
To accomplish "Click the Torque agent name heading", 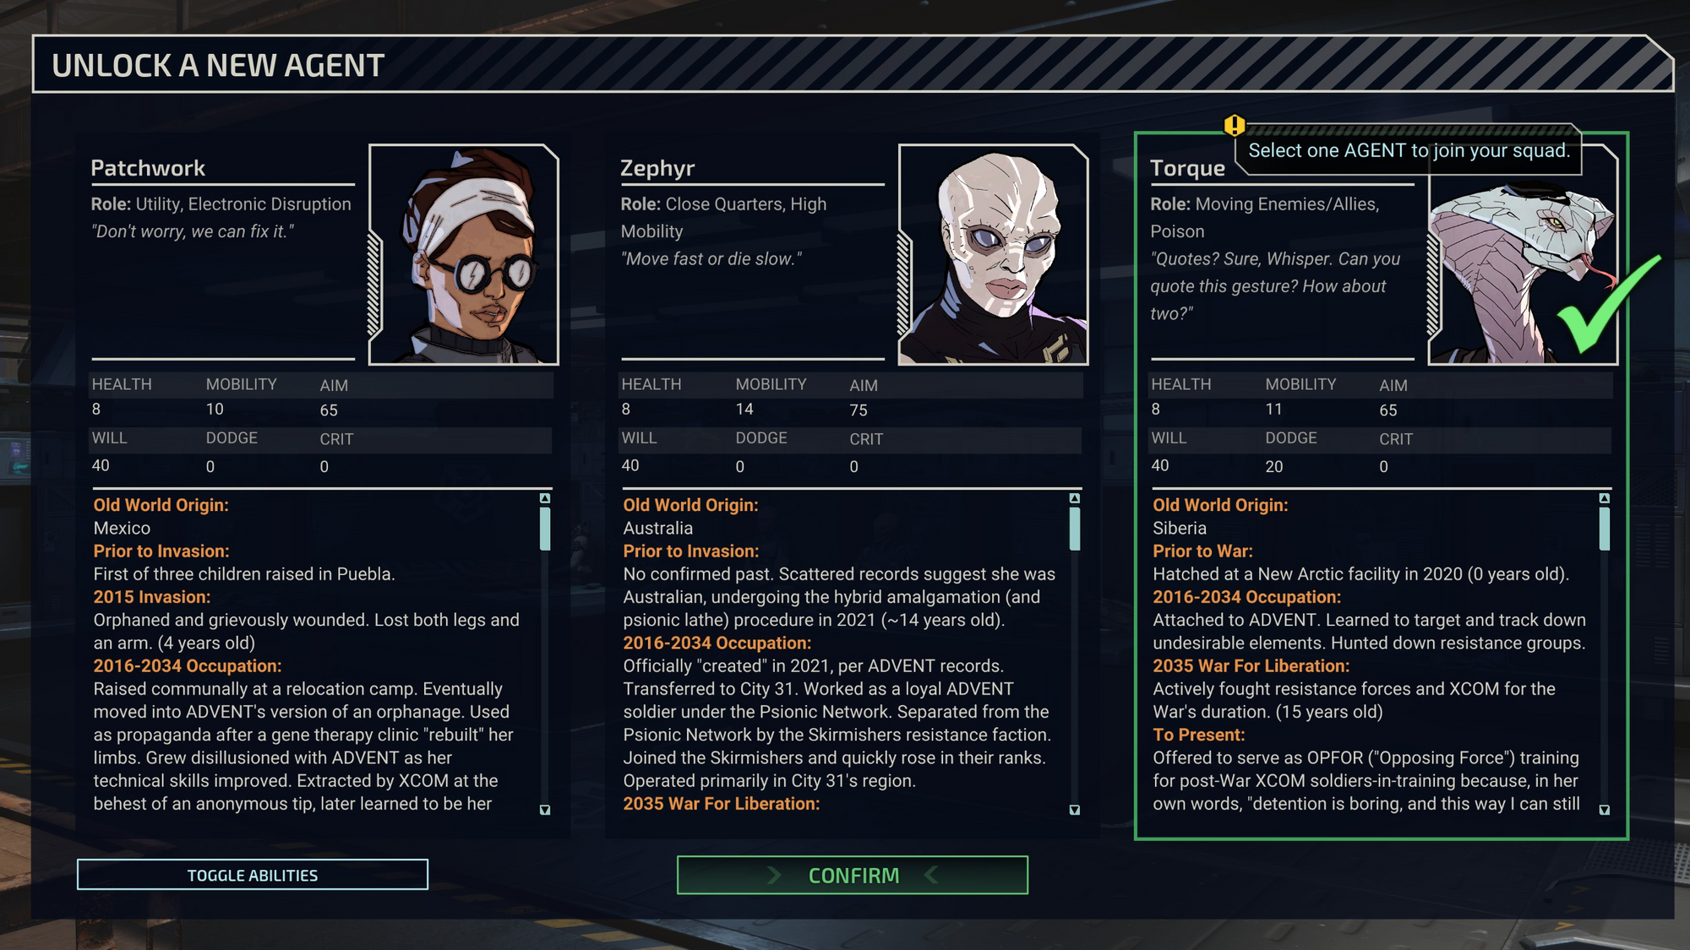I will (x=1187, y=168).
